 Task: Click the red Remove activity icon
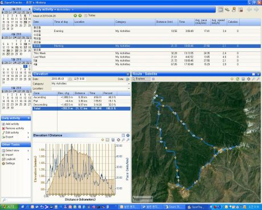tap(3, 128)
